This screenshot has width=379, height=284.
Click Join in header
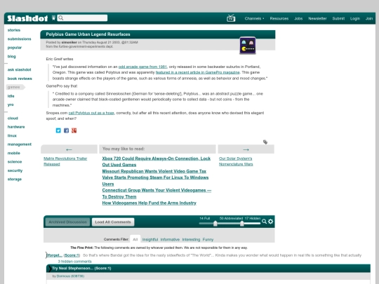point(369,18)
